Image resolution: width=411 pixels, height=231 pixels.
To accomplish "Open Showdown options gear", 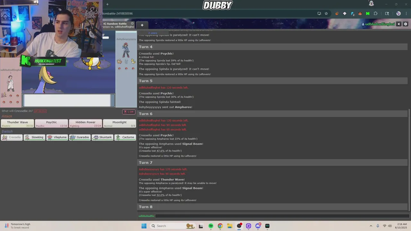I will [406, 24].
